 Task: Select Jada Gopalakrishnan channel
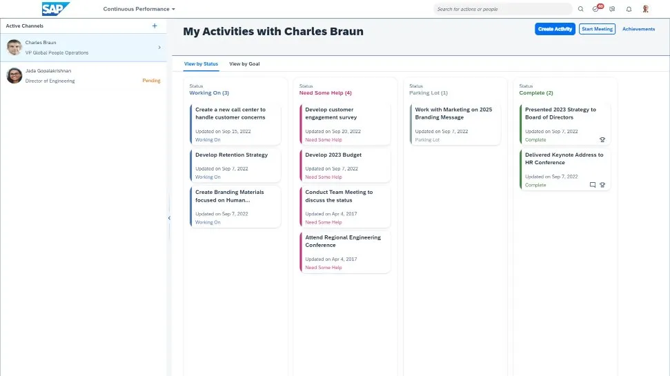point(83,75)
